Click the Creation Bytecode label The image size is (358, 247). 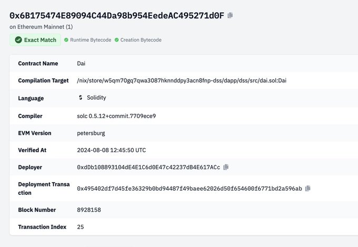click(x=141, y=40)
